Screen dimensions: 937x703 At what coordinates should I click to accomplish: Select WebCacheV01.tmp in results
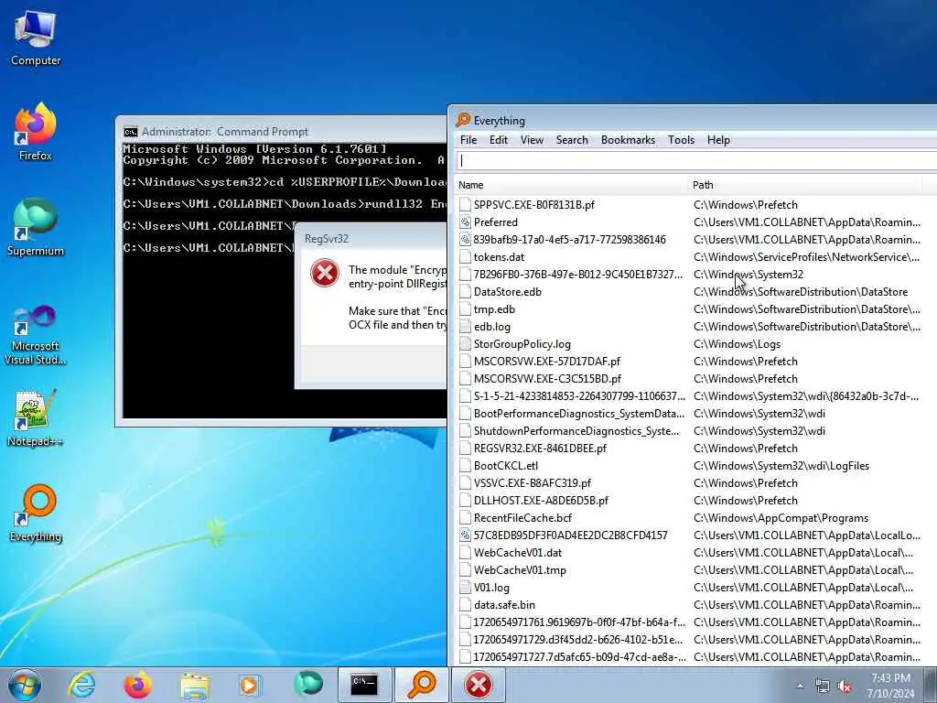(695, 570)
